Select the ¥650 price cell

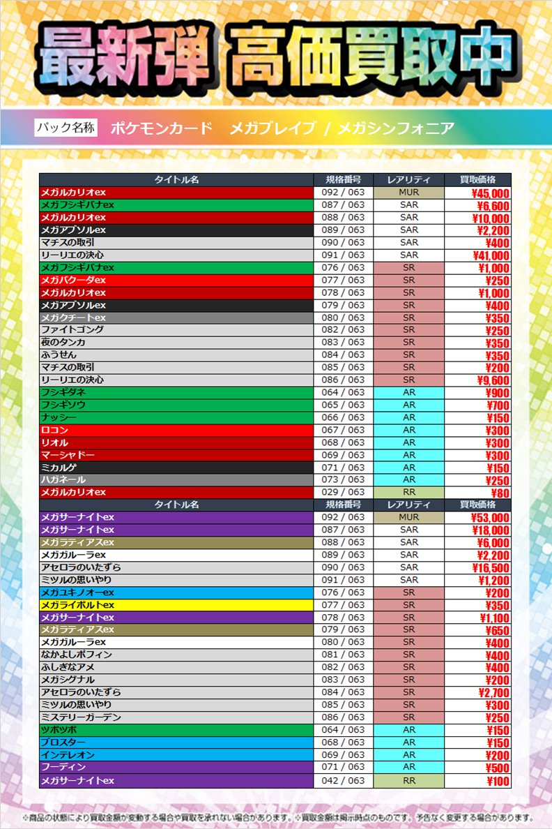[x=477, y=630]
